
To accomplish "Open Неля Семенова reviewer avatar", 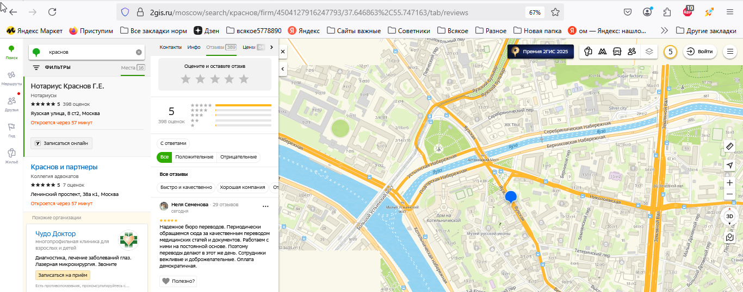I will pyautogui.click(x=164, y=206).
